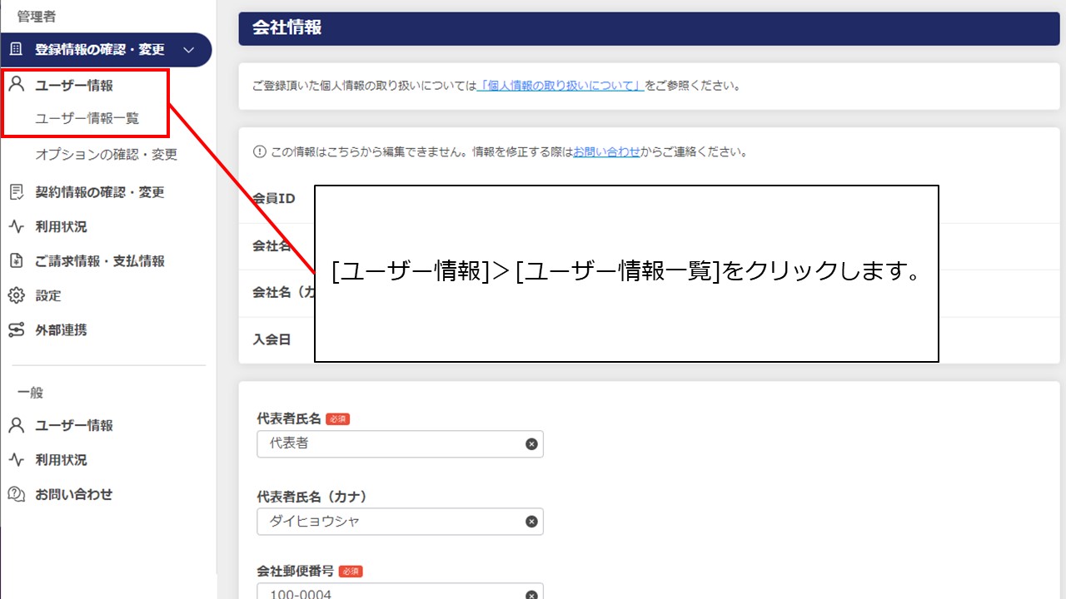Click inside the 代表者氏名 input field
Screen dimensions: 1066x599
(x=391, y=443)
